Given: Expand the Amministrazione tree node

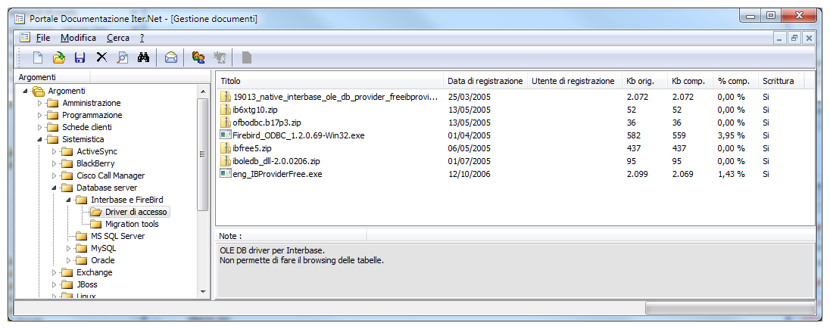Looking at the screenshot, I should pos(39,103).
